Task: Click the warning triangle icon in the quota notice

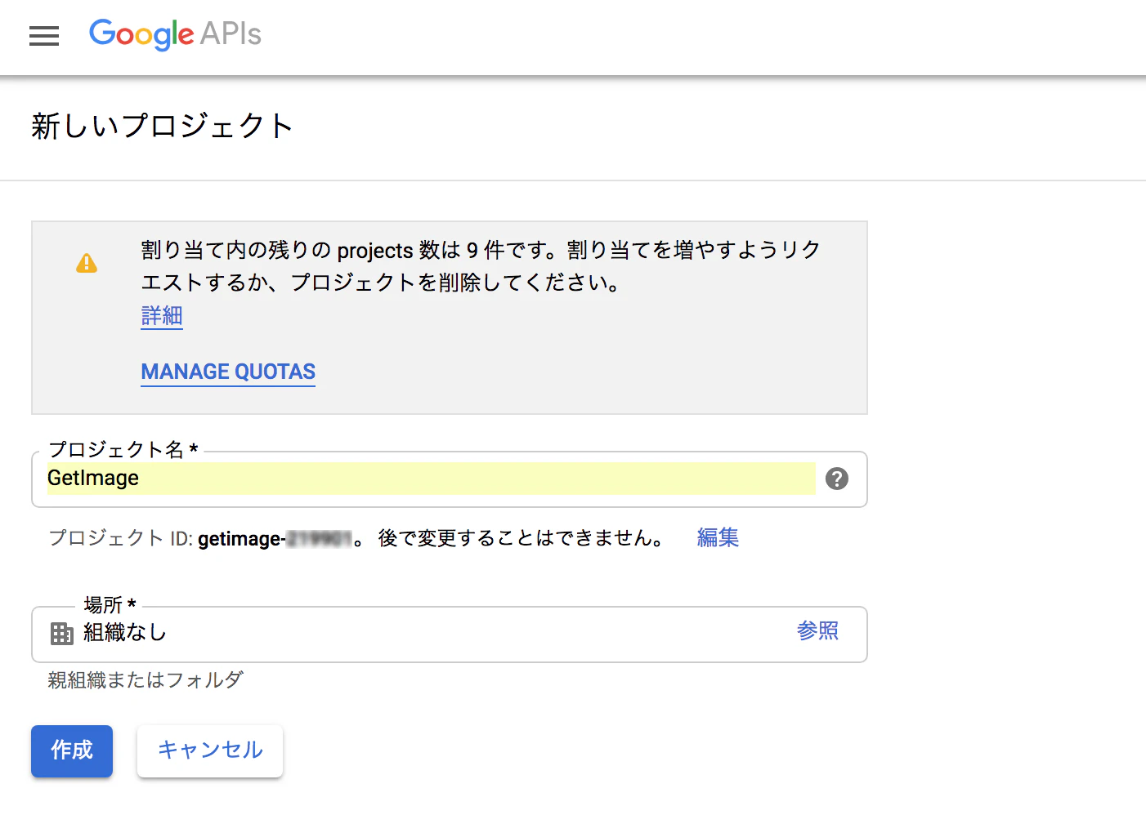Action: tap(87, 263)
